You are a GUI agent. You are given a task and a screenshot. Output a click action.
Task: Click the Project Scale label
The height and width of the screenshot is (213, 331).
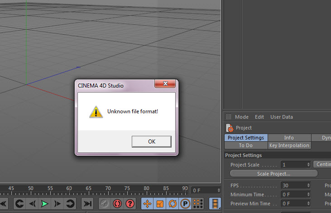[245, 165]
